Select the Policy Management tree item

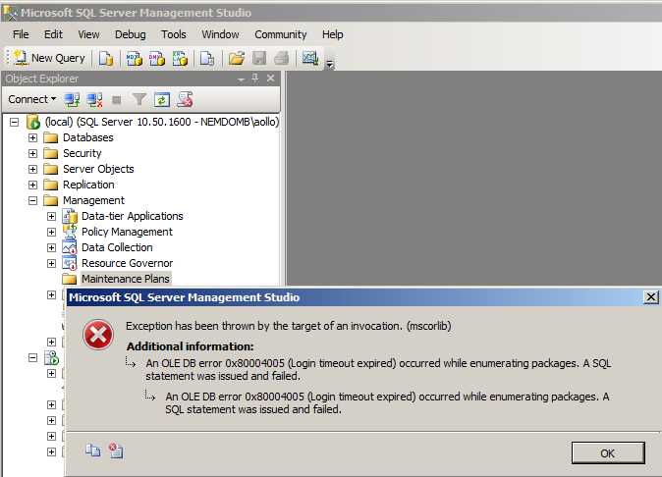(x=127, y=232)
